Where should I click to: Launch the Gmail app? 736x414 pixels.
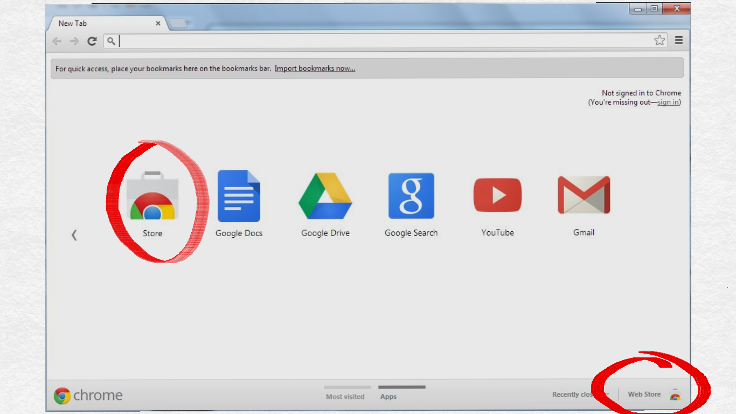click(x=584, y=195)
